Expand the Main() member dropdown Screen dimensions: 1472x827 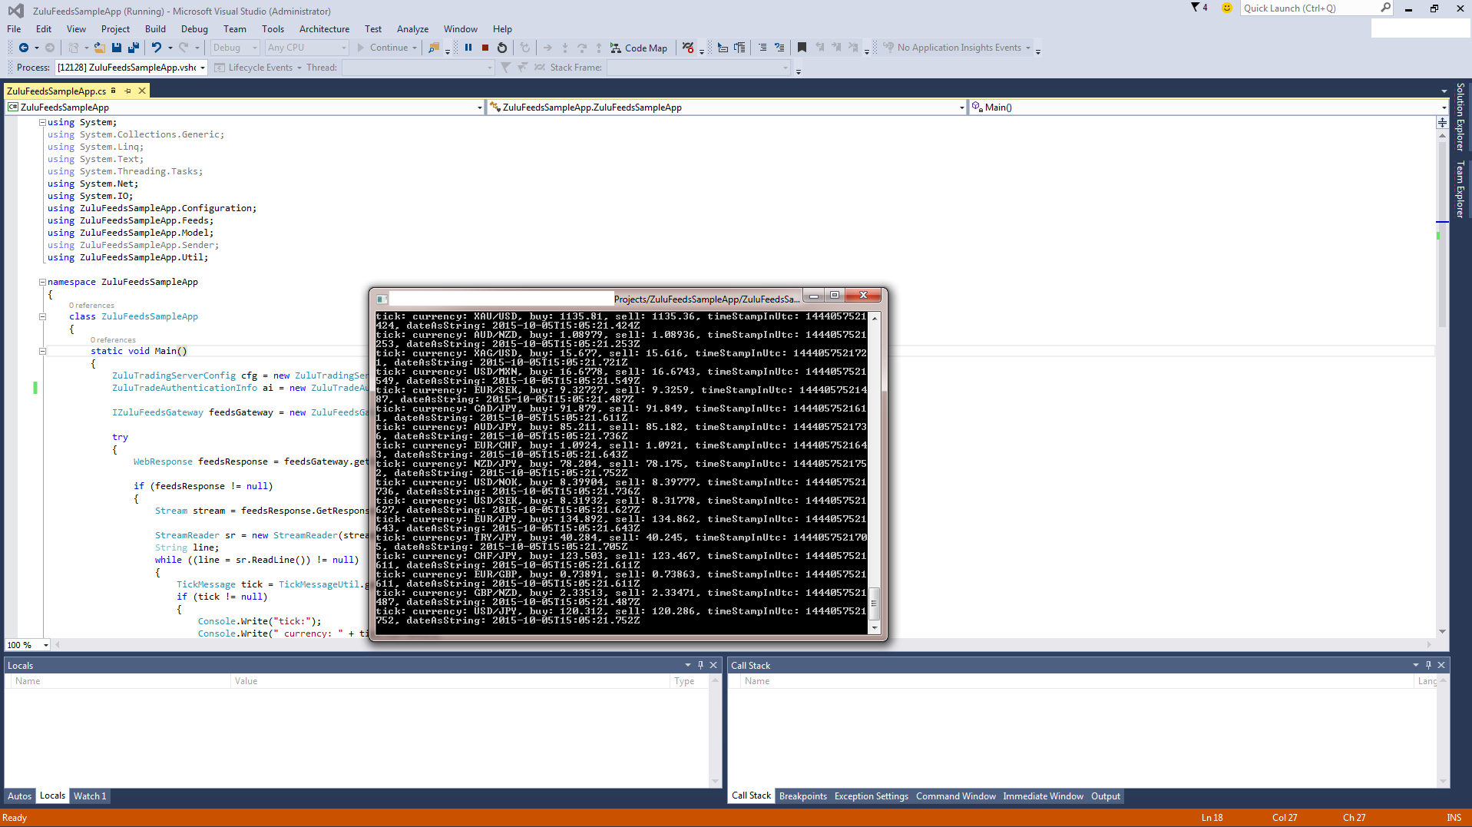coord(1444,108)
